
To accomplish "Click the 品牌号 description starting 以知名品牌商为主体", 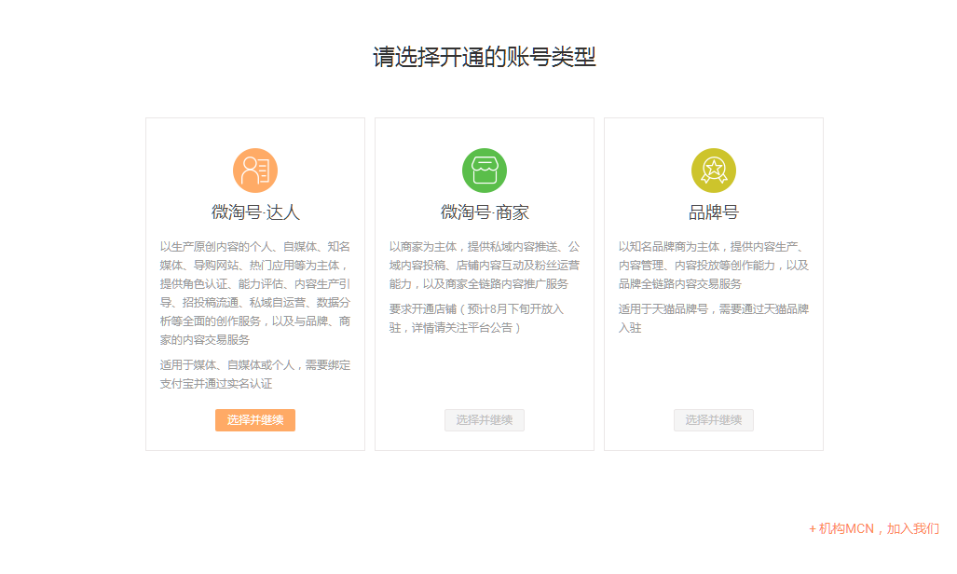I will (x=714, y=265).
